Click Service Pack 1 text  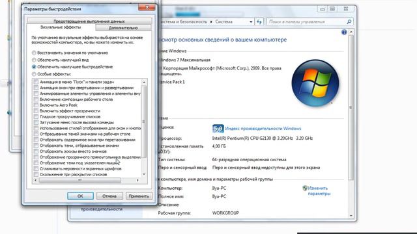point(172,82)
